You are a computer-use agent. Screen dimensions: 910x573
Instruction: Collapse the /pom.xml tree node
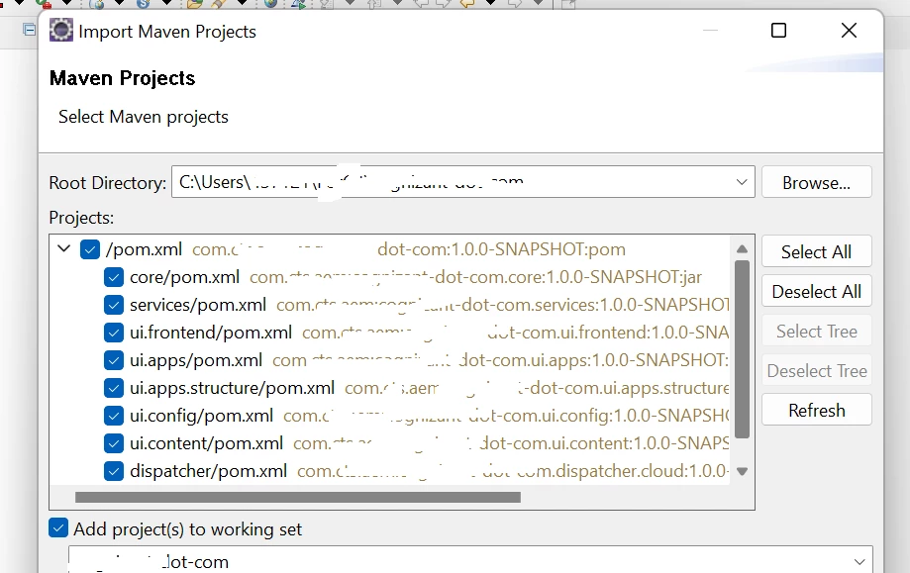pos(63,249)
